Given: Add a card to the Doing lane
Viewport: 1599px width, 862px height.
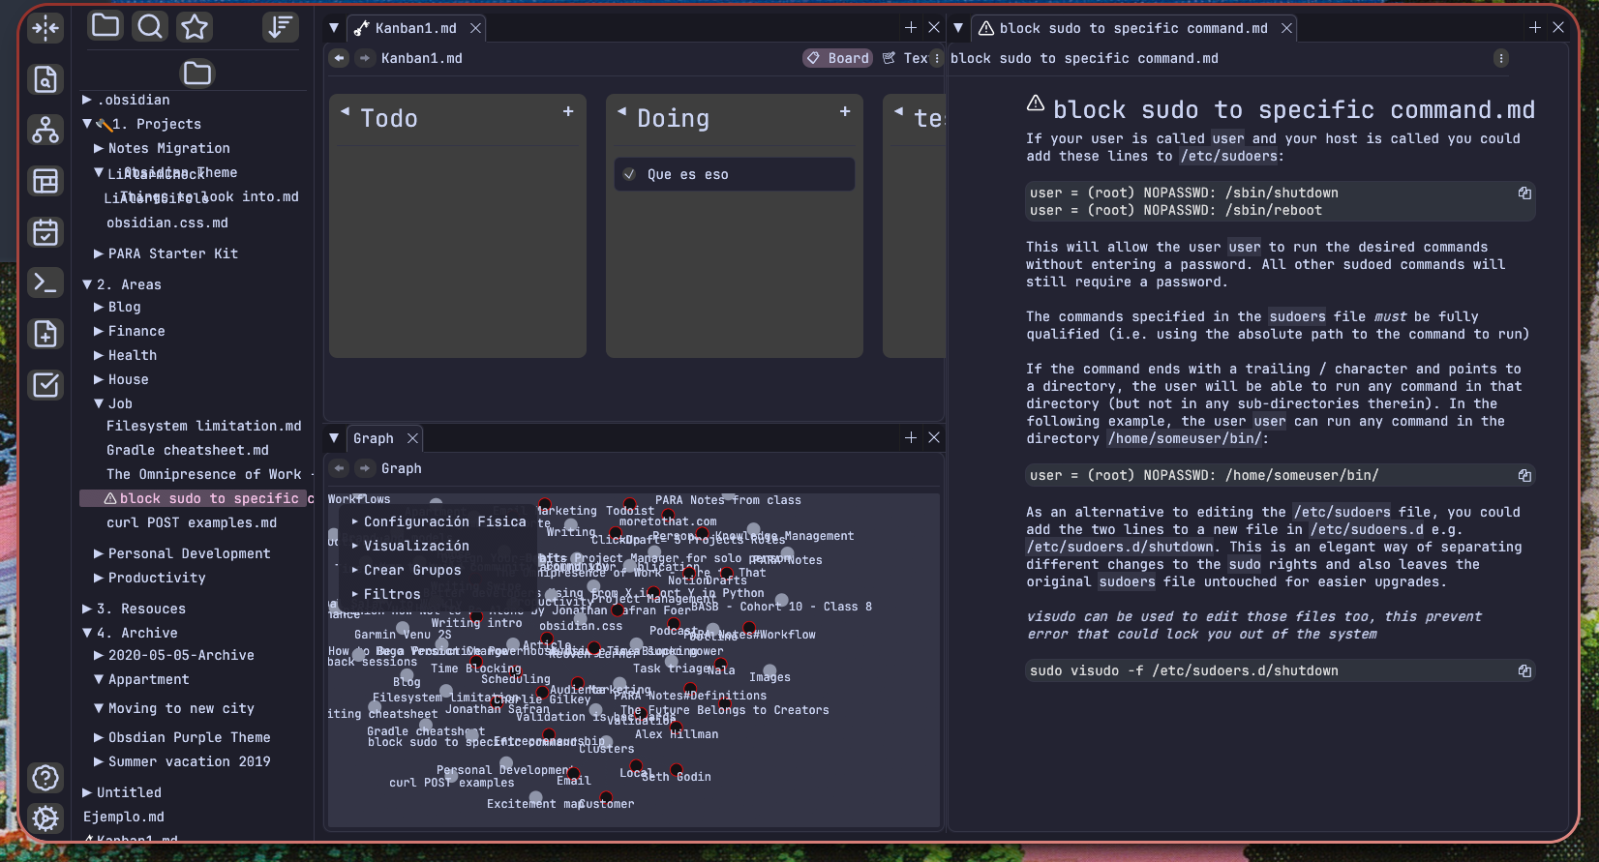Looking at the screenshot, I should (x=845, y=112).
